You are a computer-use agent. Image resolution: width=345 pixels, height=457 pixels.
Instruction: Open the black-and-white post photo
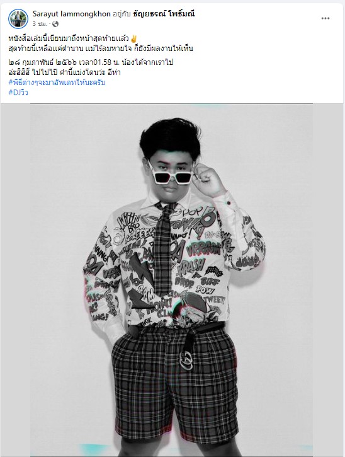[172, 281]
